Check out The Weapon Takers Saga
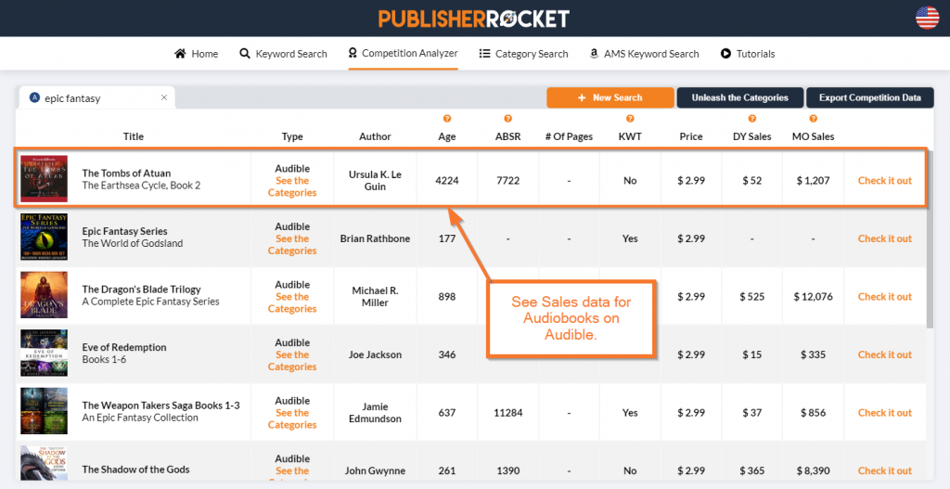Image resolution: width=950 pixels, height=489 pixels. [884, 413]
